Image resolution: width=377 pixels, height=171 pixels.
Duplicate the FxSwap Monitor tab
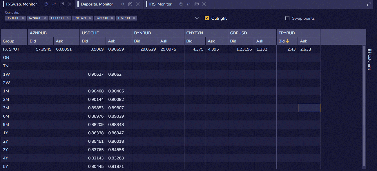click(61, 4)
